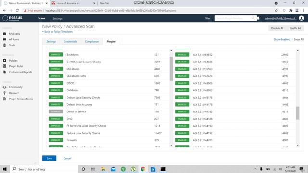Image resolution: width=308 pixels, height=173 pixels.
Task: Click the plugin families scrollbar thumb
Action: click(171, 69)
